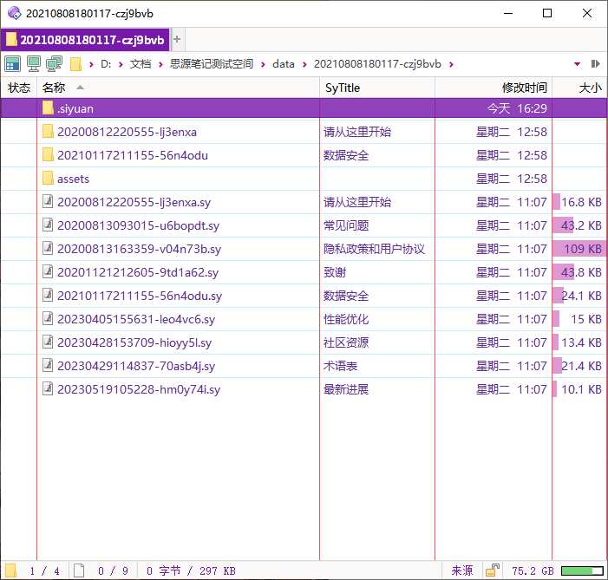
Task: Sort files by the SyTitle column header
Action: [343, 88]
